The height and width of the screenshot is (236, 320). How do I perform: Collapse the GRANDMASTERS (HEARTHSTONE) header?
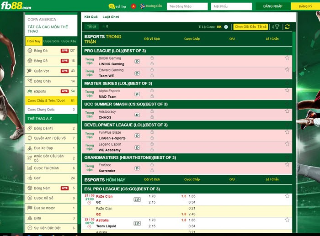pos(187,157)
